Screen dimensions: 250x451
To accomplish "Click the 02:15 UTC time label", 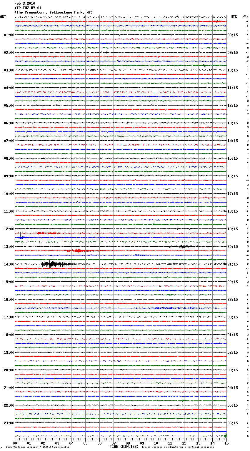I will [233, 353].
